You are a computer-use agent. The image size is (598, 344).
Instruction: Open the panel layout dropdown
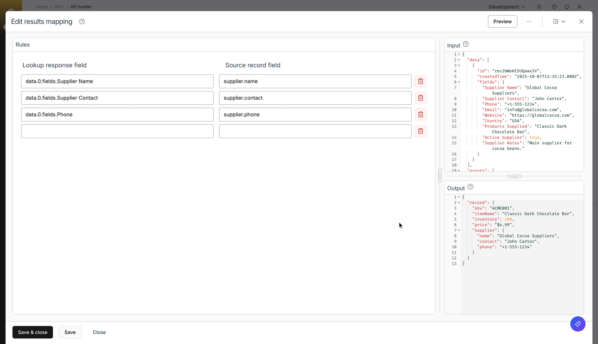[x=559, y=21]
